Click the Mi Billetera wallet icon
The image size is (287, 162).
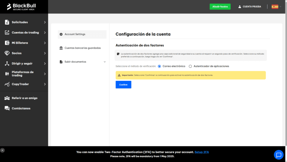coord(7,43)
